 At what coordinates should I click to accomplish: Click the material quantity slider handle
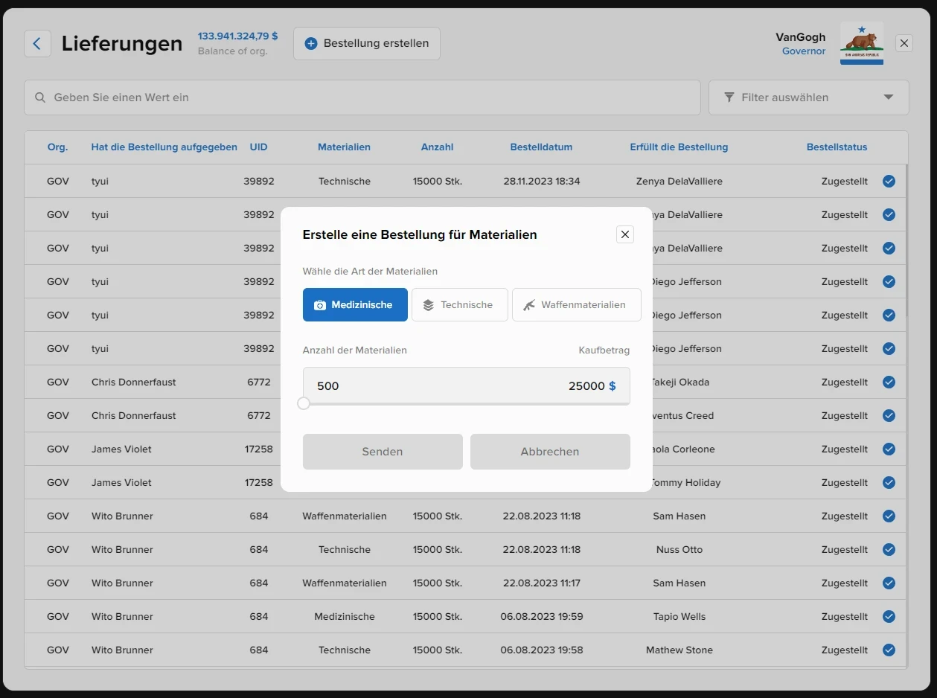(304, 403)
